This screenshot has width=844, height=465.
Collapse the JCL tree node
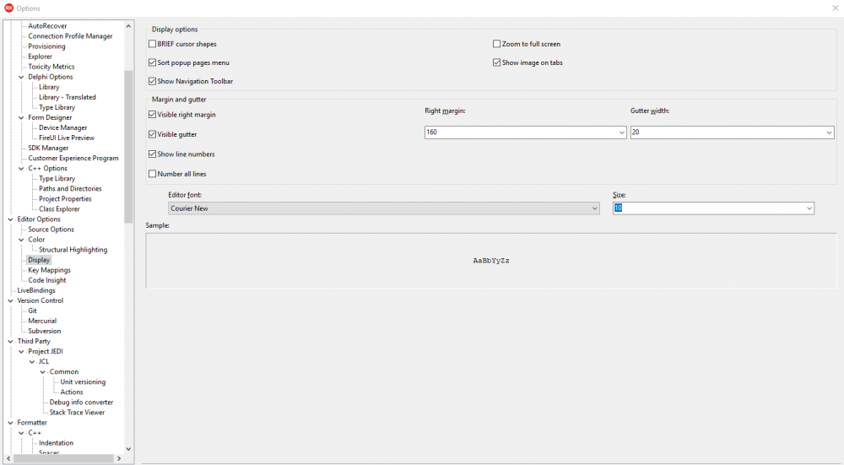(32, 362)
